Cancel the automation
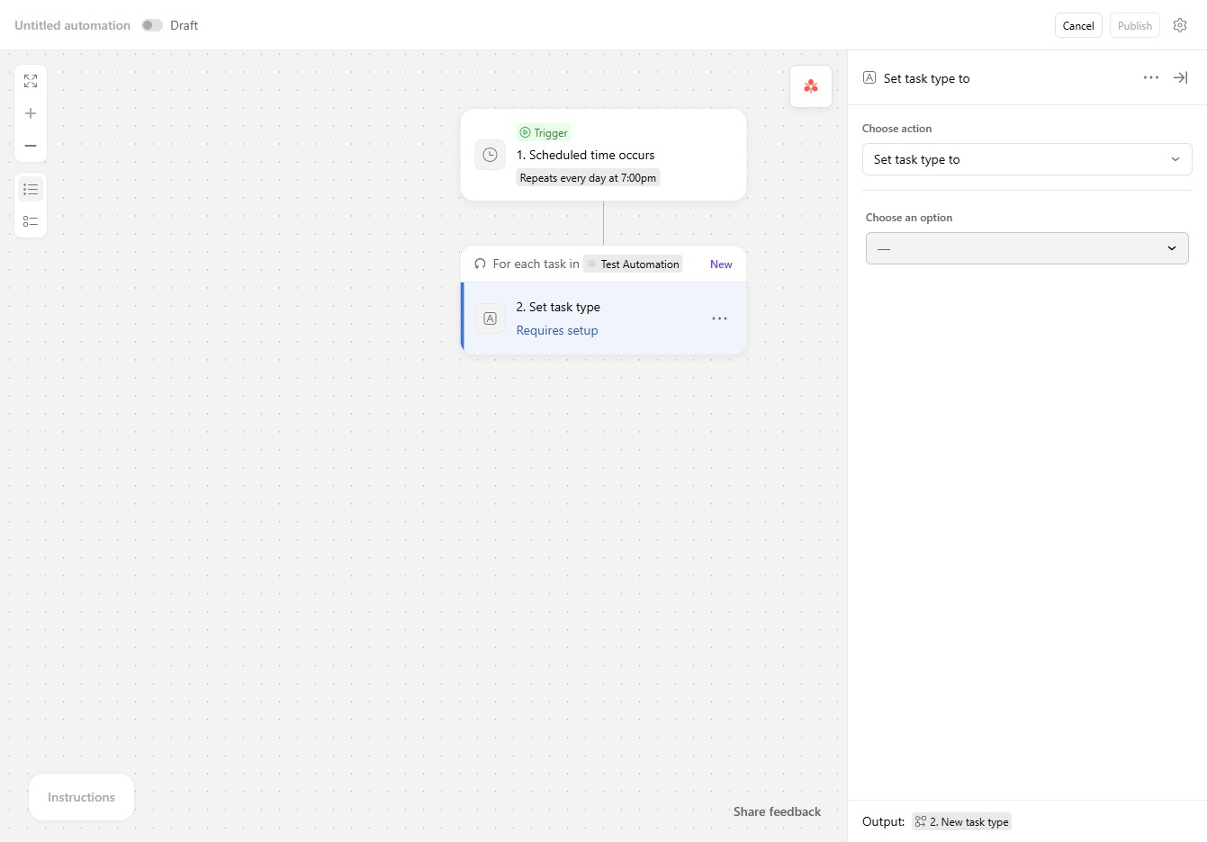Screen dimensions: 1207x842 (x=1078, y=25)
